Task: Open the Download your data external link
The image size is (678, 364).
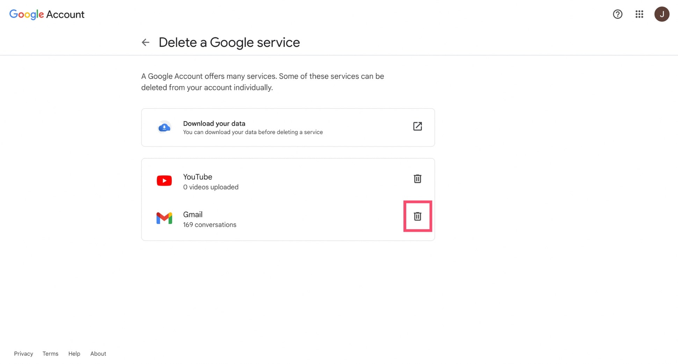Action: click(x=417, y=126)
